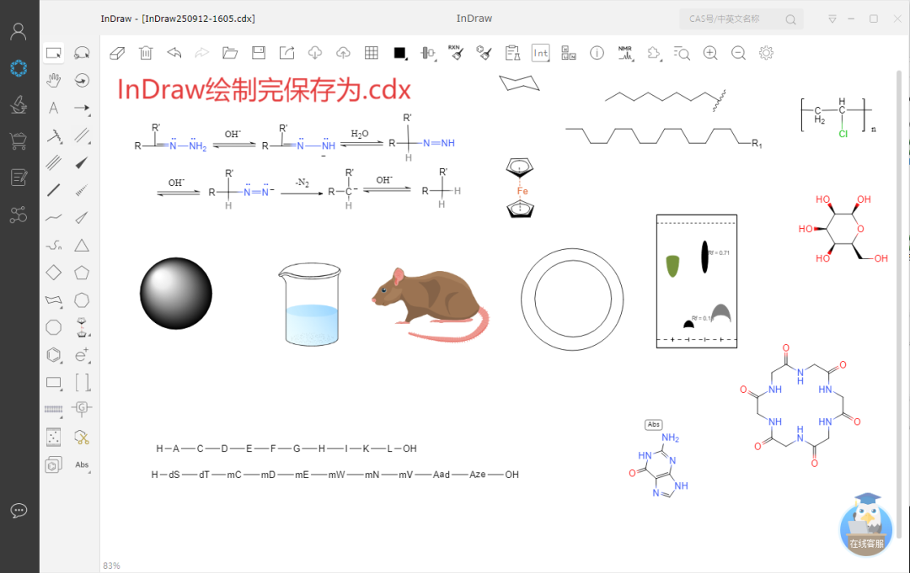Image resolution: width=910 pixels, height=573 pixels.
Task: Open the Settings gear menu
Action: (x=765, y=52)
